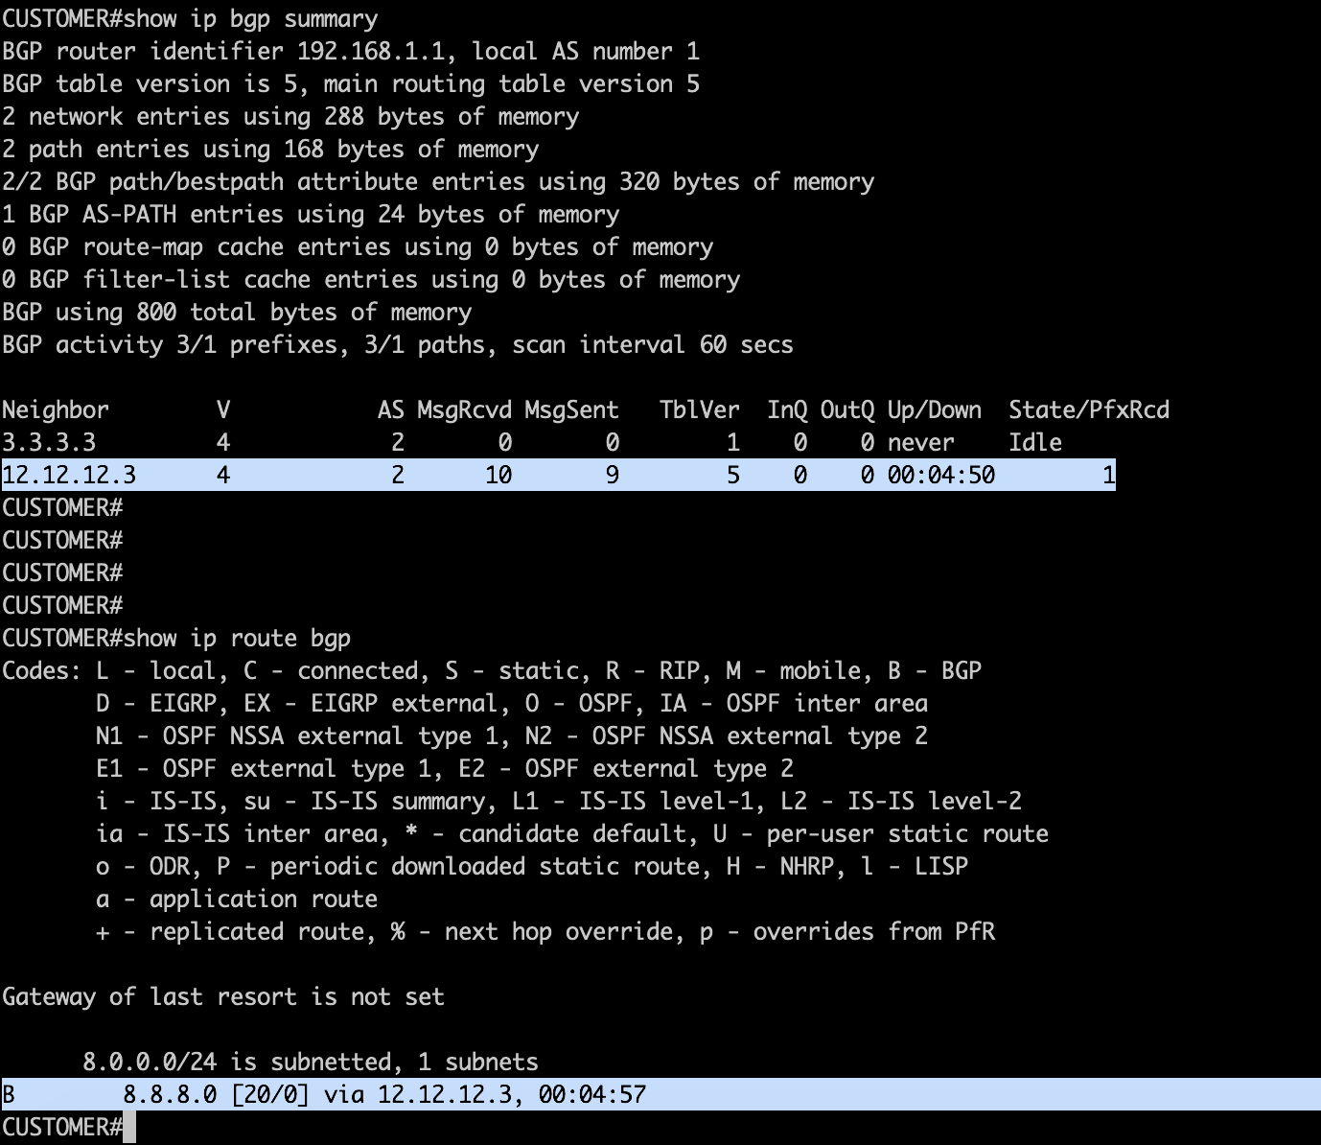The image size is (1321, 1145).
Task: Click the TblVer column header
Action: (x=699, y=410)
